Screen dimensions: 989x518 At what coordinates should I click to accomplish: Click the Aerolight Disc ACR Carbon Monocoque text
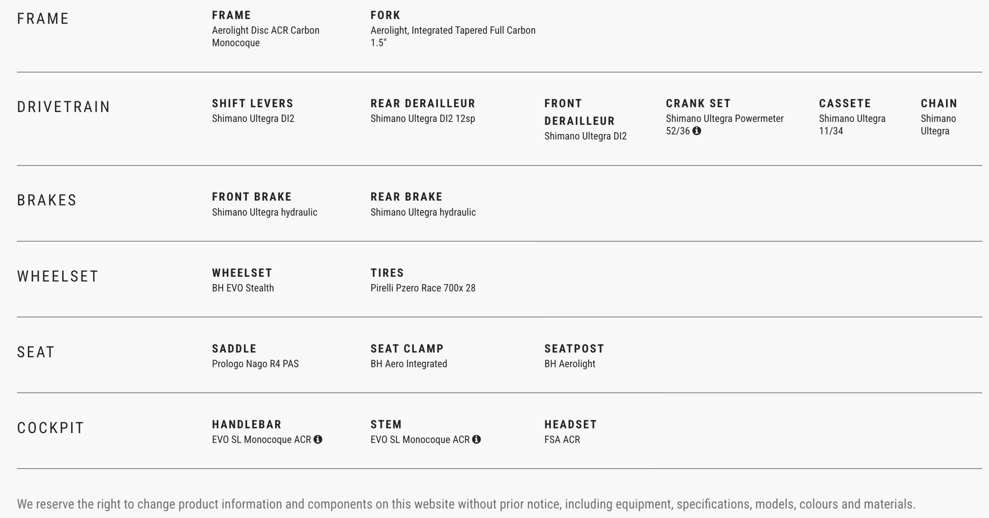(265, 36)
